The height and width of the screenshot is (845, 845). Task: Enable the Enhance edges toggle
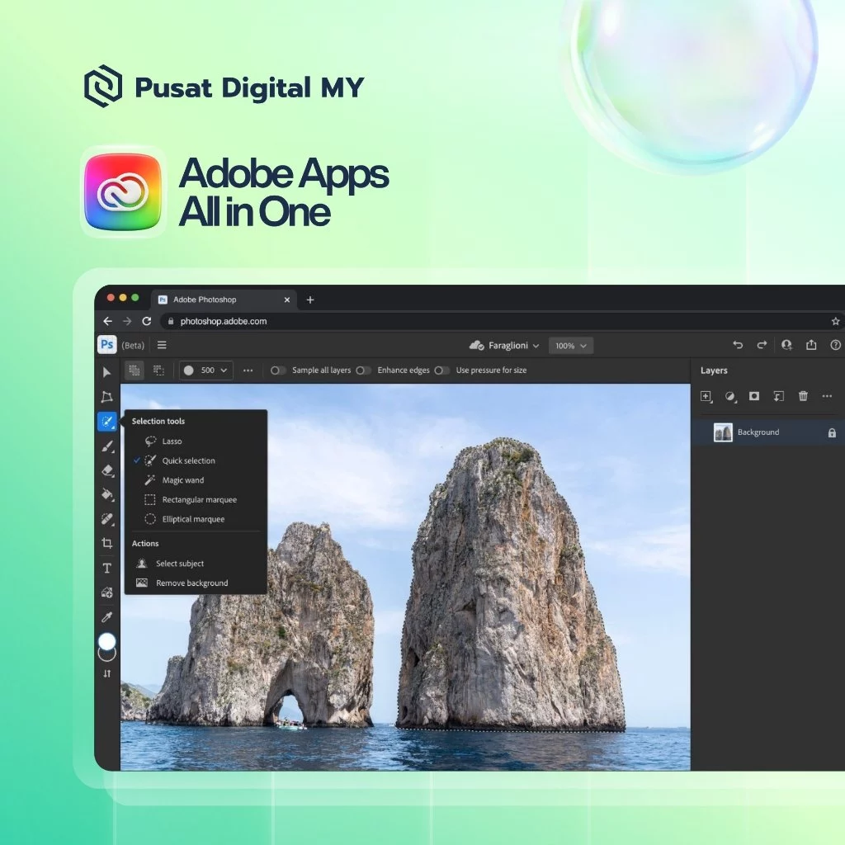[363, 371]
